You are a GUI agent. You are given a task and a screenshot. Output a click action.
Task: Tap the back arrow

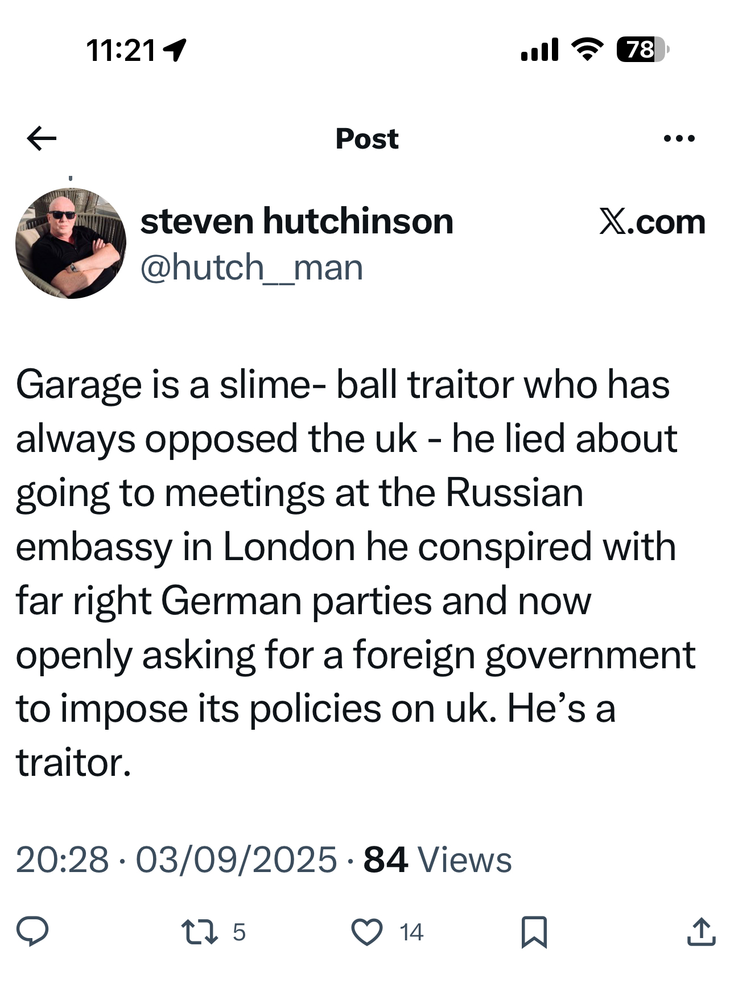[x=42, y=138]
